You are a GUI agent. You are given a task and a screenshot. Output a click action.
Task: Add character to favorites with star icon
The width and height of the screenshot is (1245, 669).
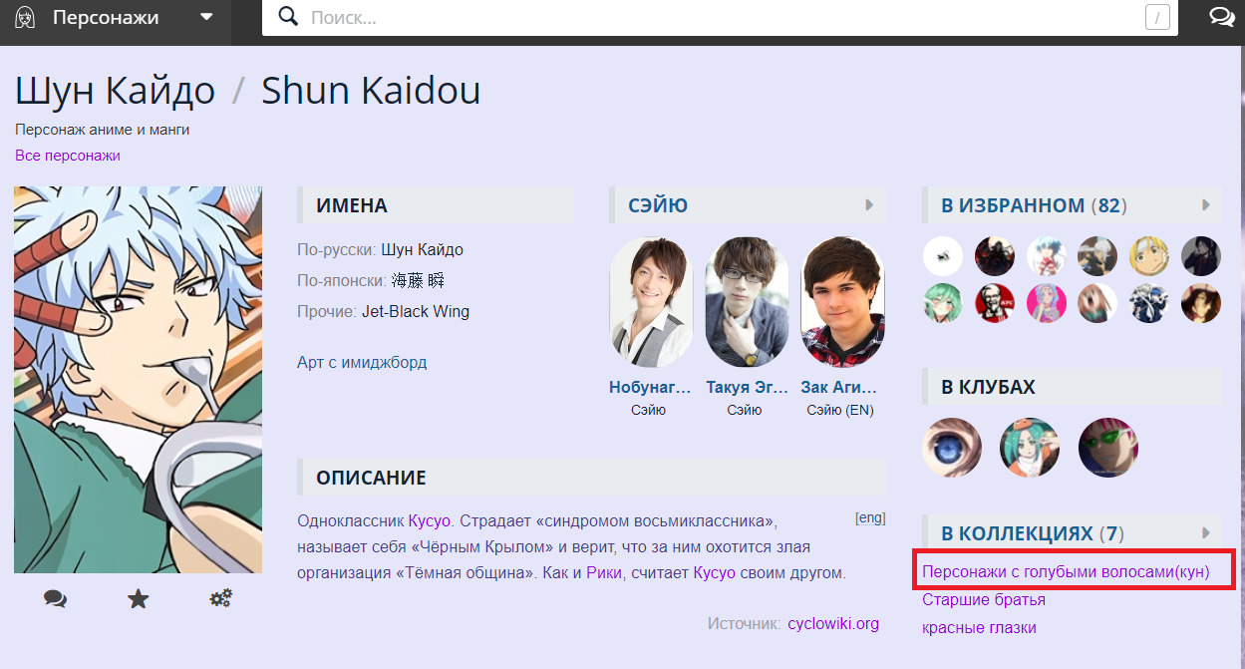[x=138, y=598]
